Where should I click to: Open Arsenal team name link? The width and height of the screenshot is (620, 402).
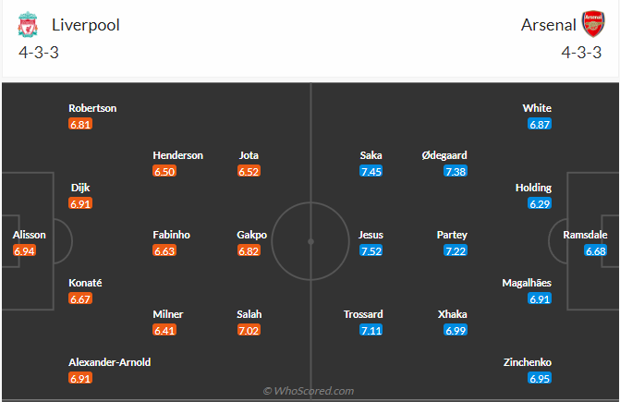click(x=547, y=25)
